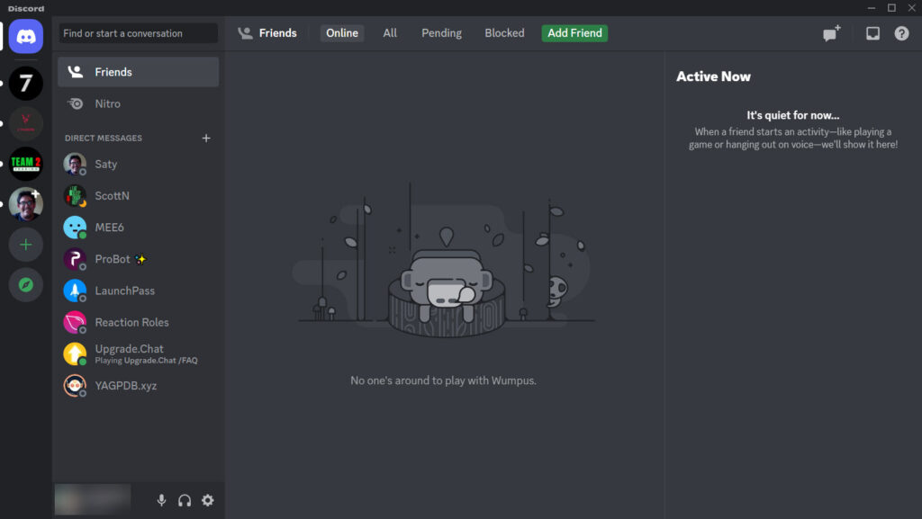Deafen with the headphones icon
This screenshot has height=519, width=922.
(x=185, y=500)
